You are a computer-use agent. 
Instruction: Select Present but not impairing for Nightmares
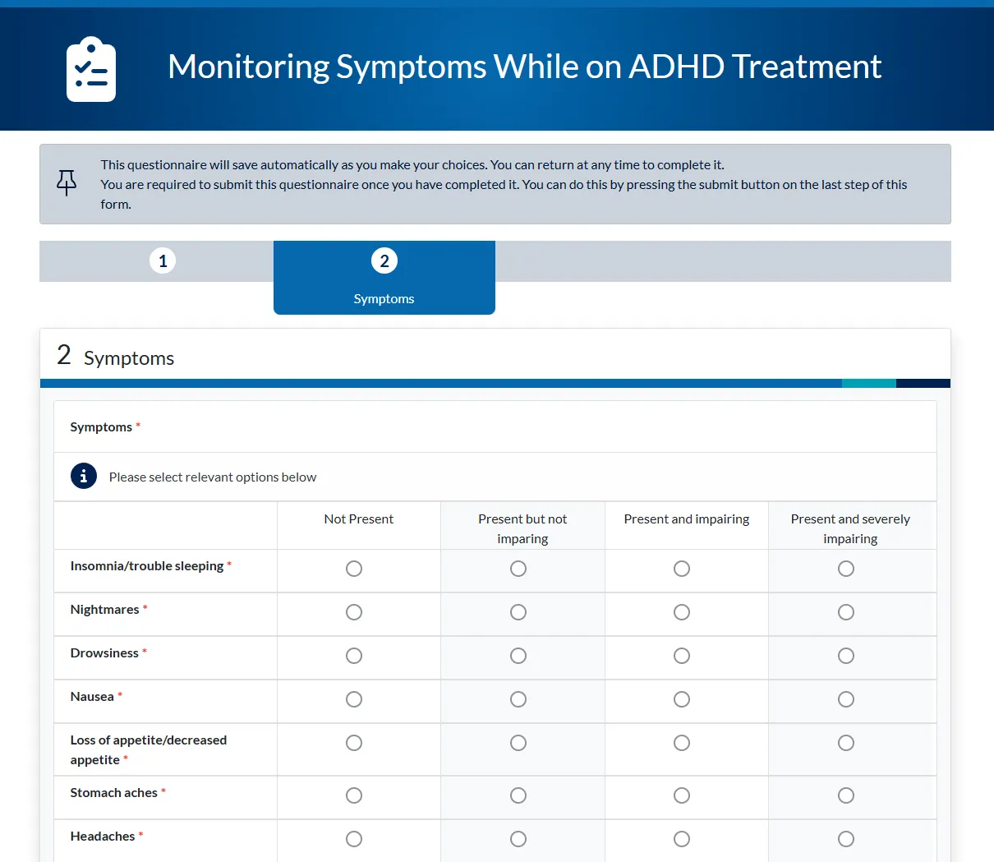(x=518, y=612)
